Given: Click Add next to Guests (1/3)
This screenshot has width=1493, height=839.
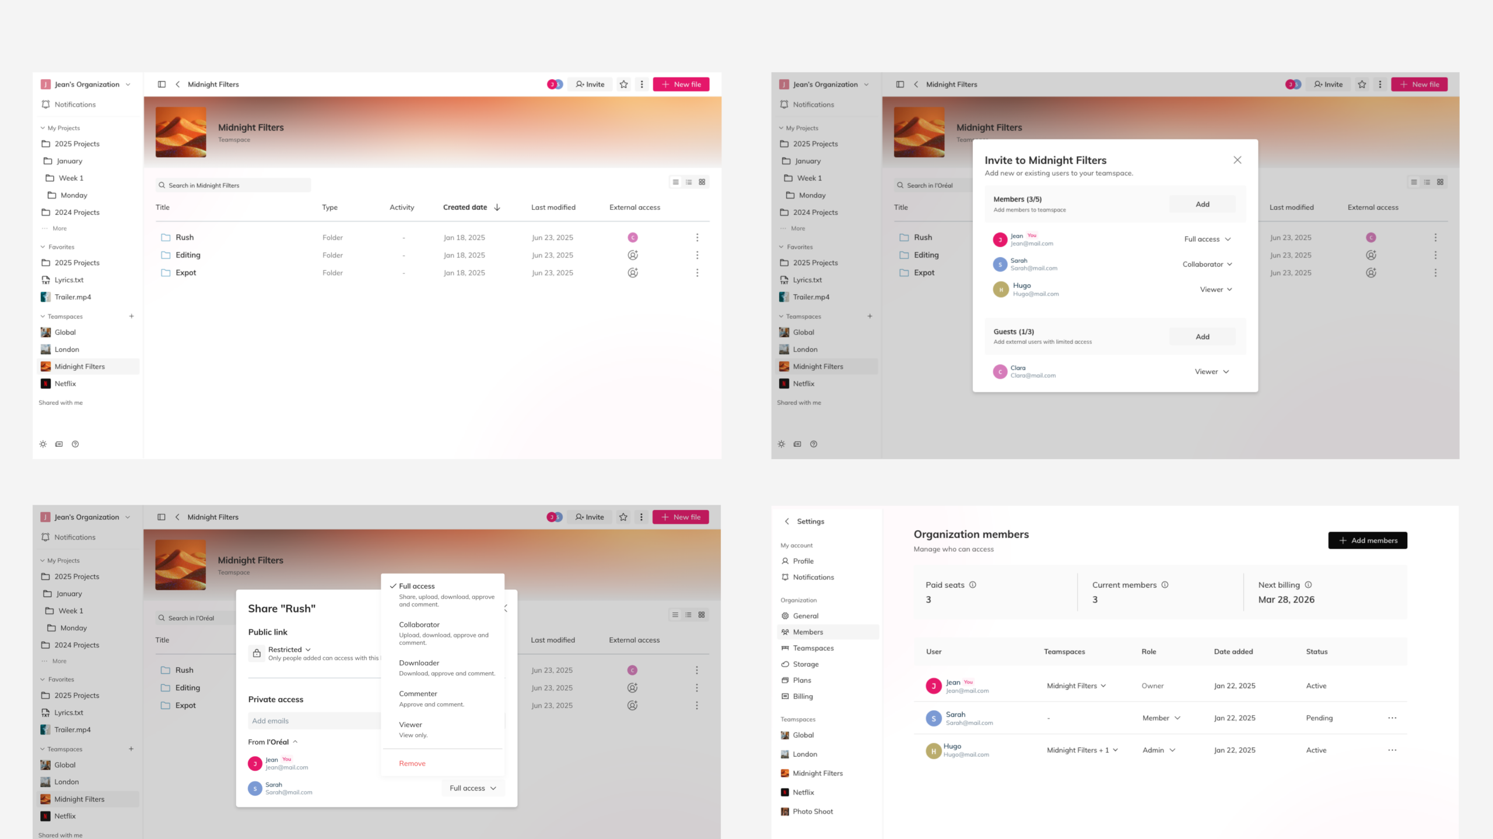Looking at the screenshot, I should 1202,337.
